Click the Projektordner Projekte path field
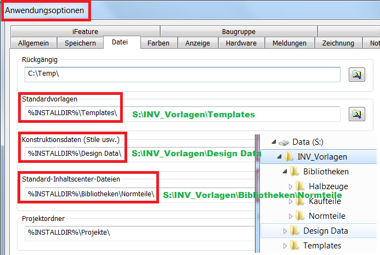The image size is (380, 255). pyautogui.click(x=140, y=233)
